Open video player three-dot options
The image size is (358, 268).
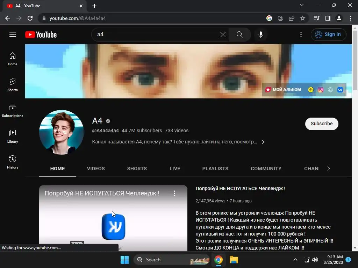(x=174, y=193)
